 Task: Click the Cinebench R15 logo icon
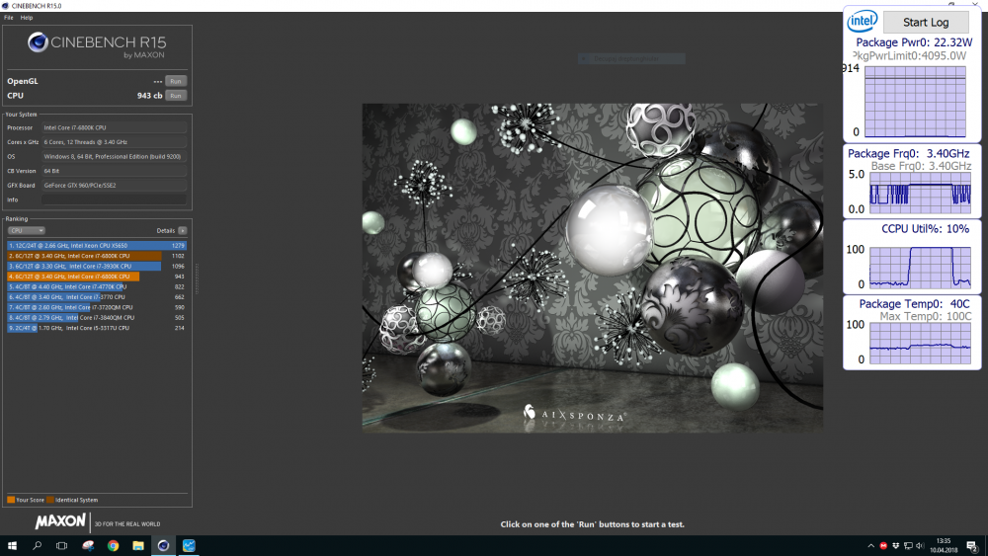click(38, 42)
